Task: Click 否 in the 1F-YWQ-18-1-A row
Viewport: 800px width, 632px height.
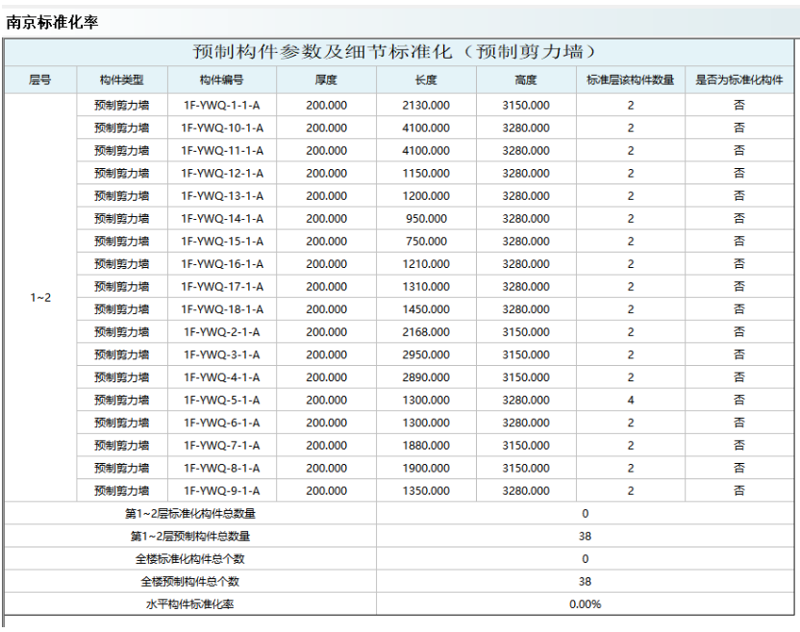Action: (739, 309)
